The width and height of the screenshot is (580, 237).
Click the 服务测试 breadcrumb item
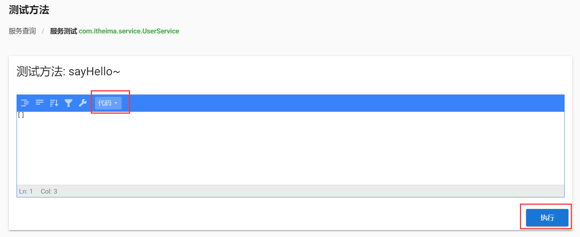64,31
